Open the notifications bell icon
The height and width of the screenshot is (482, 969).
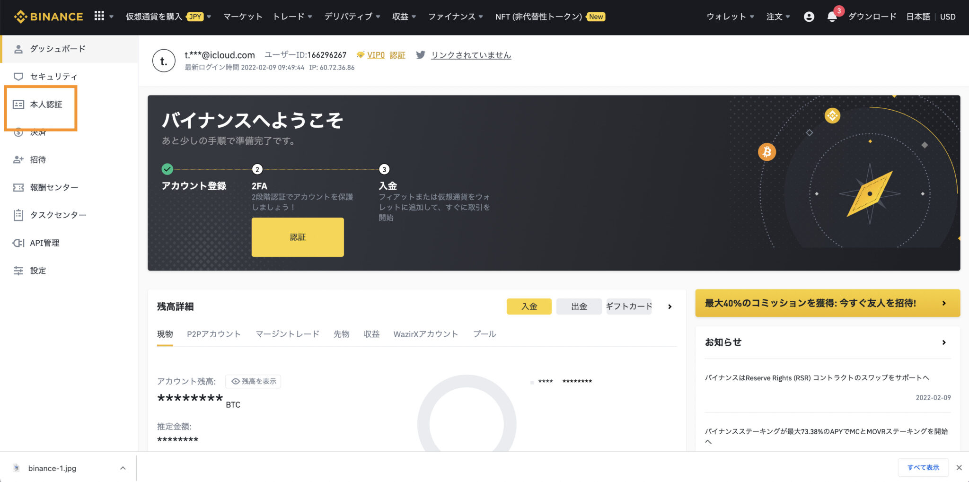832,17
